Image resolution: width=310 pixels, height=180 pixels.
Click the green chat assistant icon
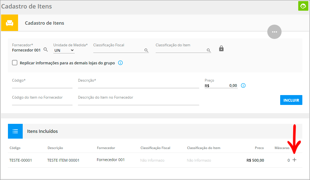(x=303, y=6)
